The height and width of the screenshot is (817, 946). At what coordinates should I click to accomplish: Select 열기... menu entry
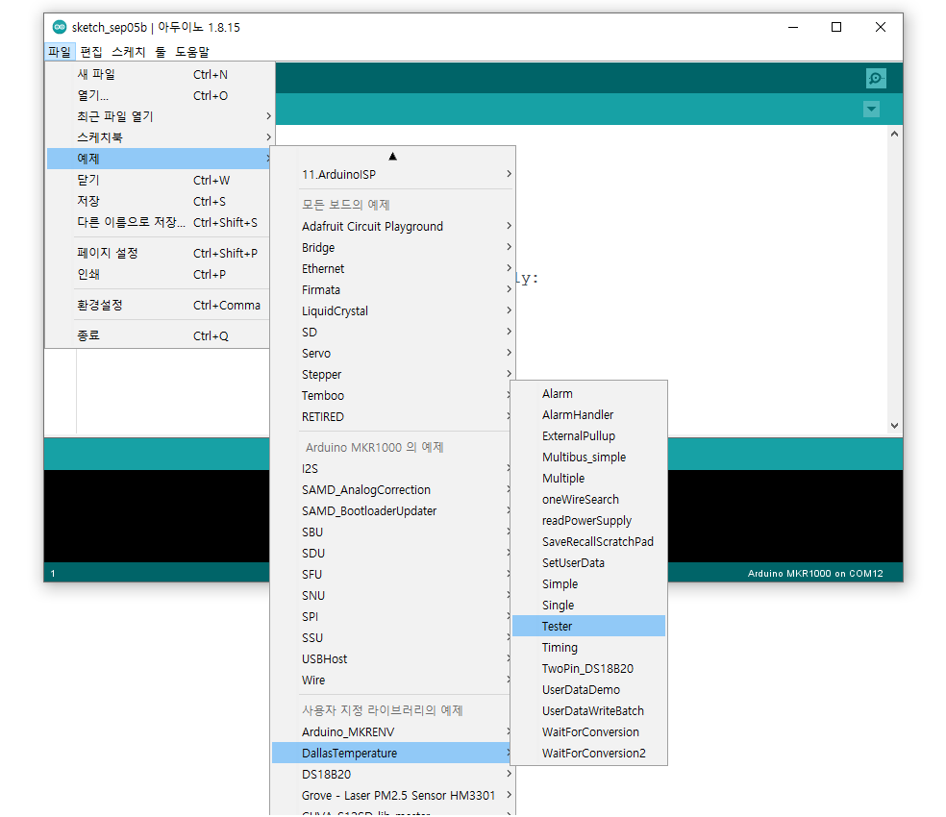pyautogui.click(x=158, y=95)
